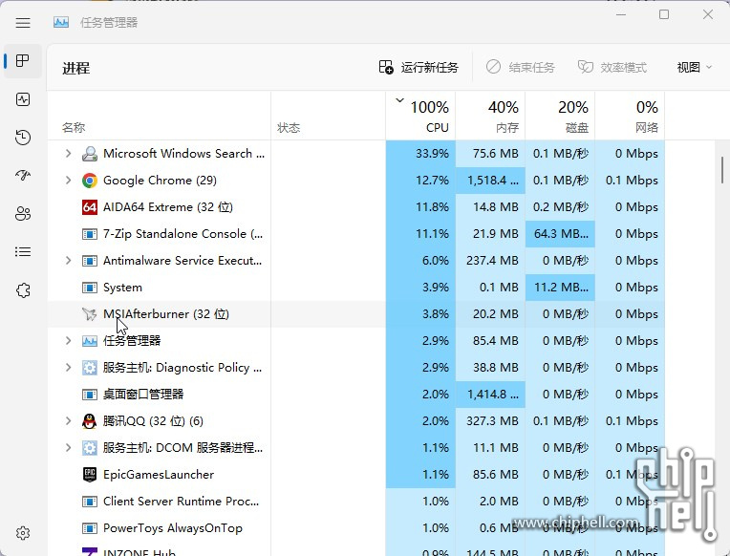Screen dimensions: 730x556
Task: Select the MSIAfterburner (32 位) row name
Action: pos(166,314)
